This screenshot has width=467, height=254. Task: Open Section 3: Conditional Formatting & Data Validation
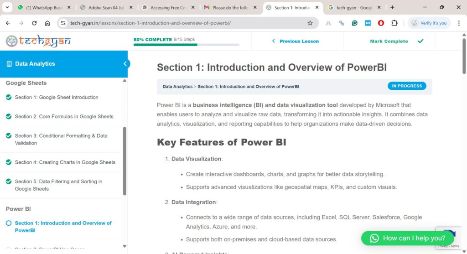click(x=61, y=140)
